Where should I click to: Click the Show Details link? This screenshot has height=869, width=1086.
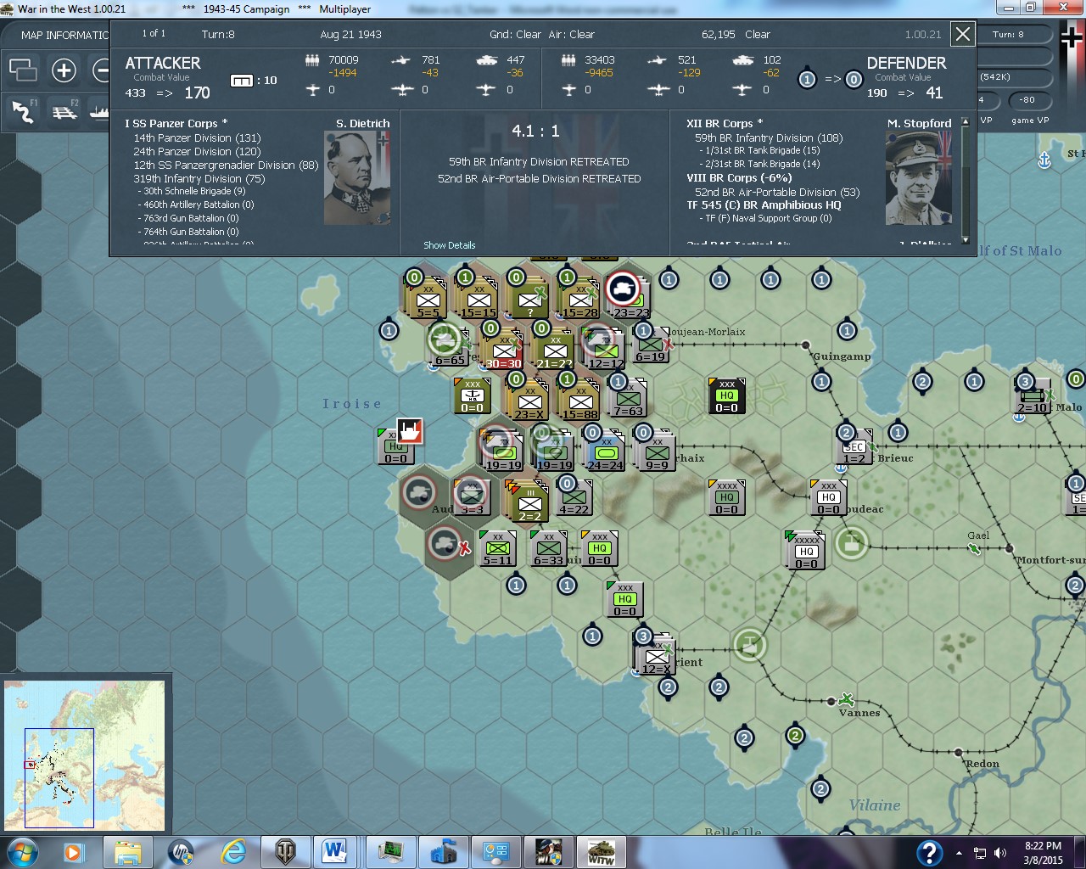pos(450,245)
